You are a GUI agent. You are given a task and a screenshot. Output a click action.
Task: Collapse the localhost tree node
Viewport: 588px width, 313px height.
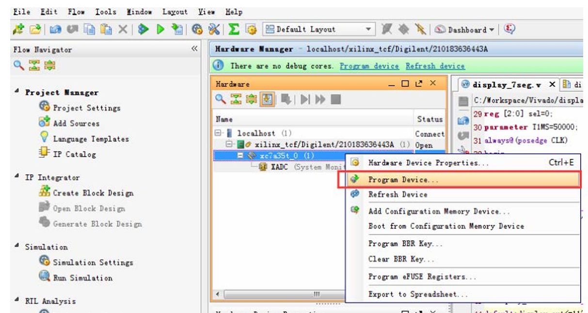tap(219, 133)
